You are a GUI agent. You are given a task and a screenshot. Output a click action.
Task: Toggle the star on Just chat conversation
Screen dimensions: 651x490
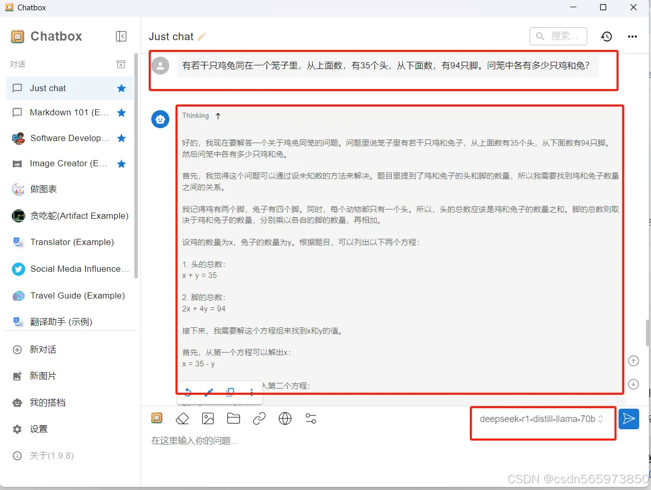pos(121,88)
